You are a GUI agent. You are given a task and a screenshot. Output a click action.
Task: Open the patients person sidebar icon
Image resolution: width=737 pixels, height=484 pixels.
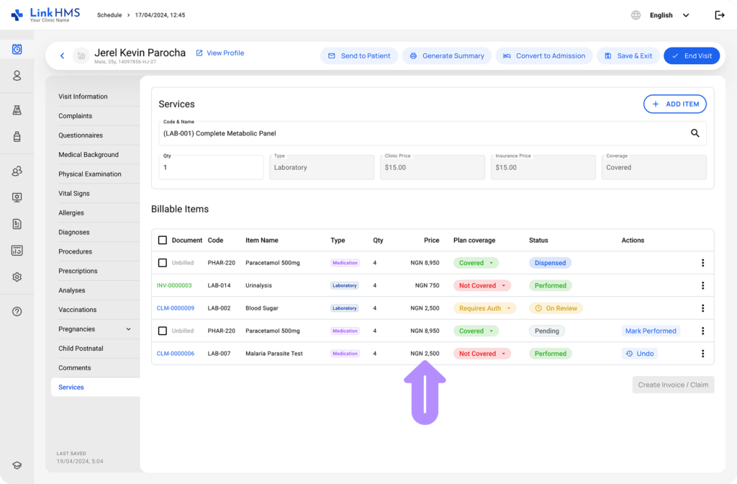17,76
